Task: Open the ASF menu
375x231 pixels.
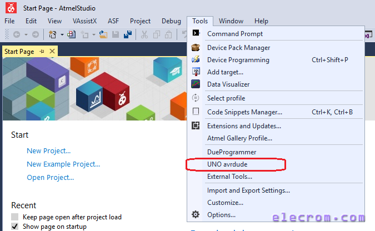Action: [113, 21]
